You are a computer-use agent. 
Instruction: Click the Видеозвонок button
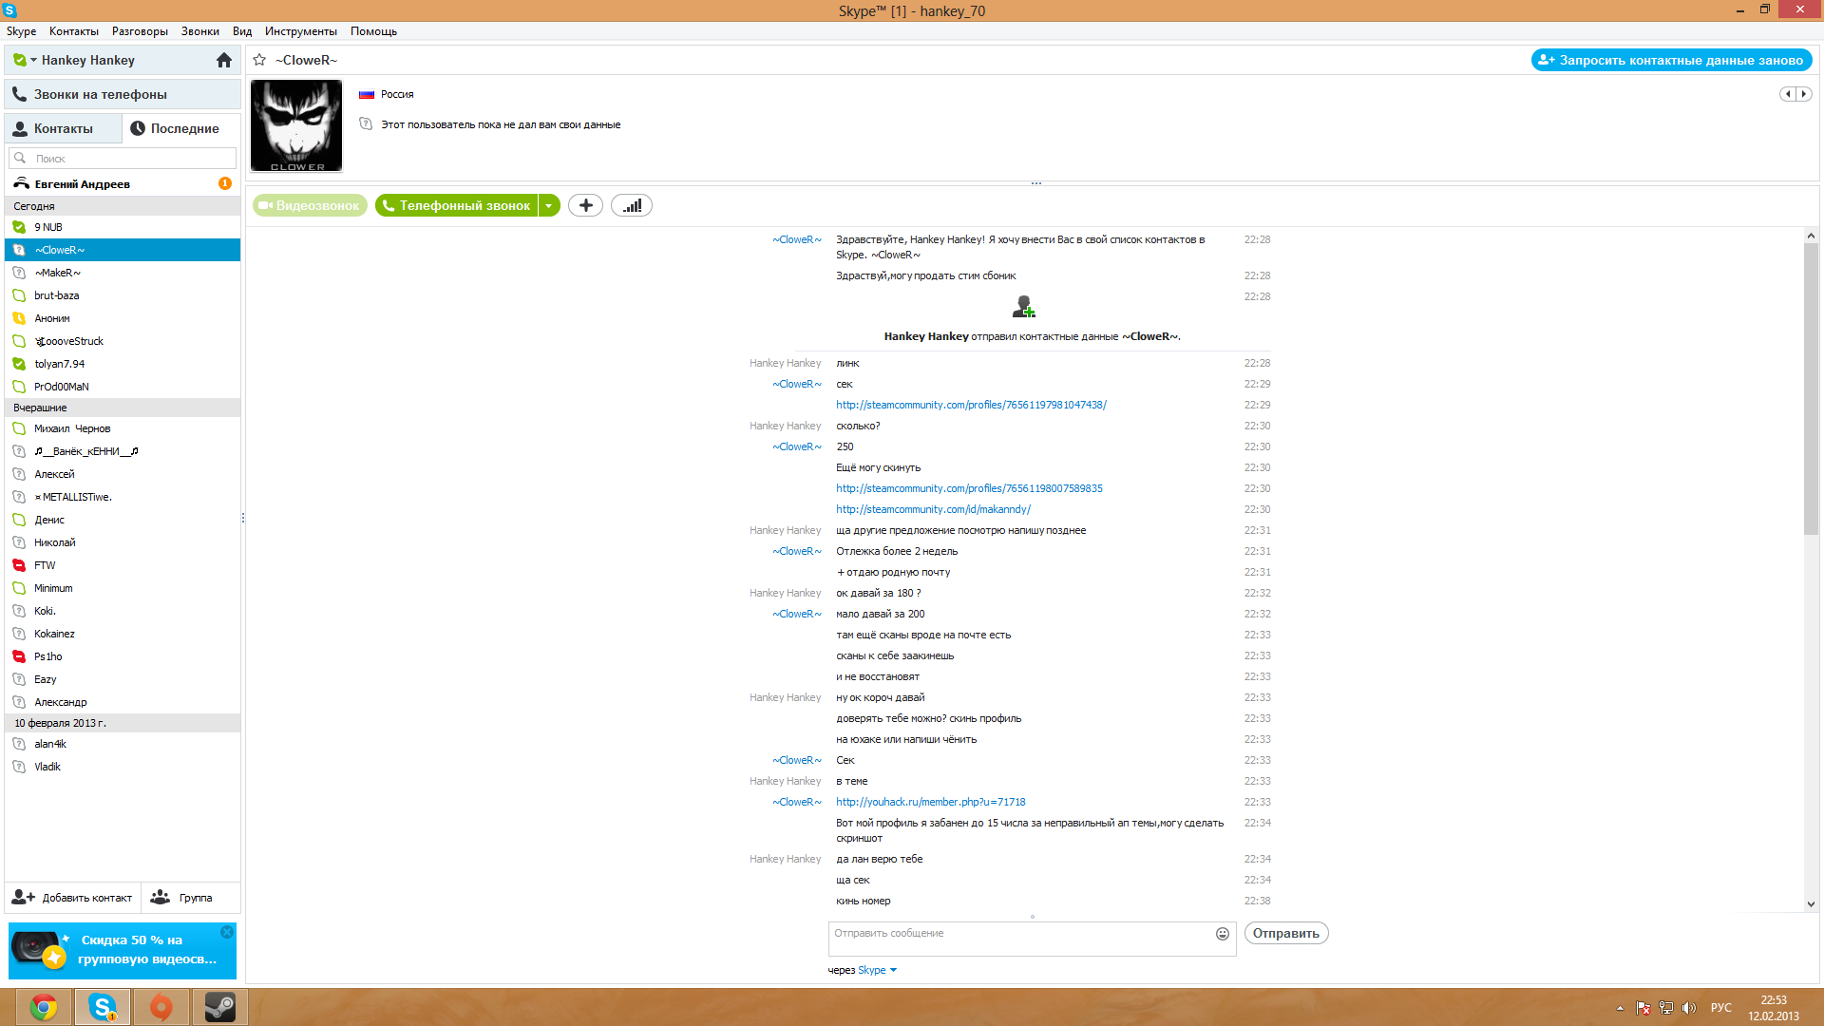tap(310, 205)
